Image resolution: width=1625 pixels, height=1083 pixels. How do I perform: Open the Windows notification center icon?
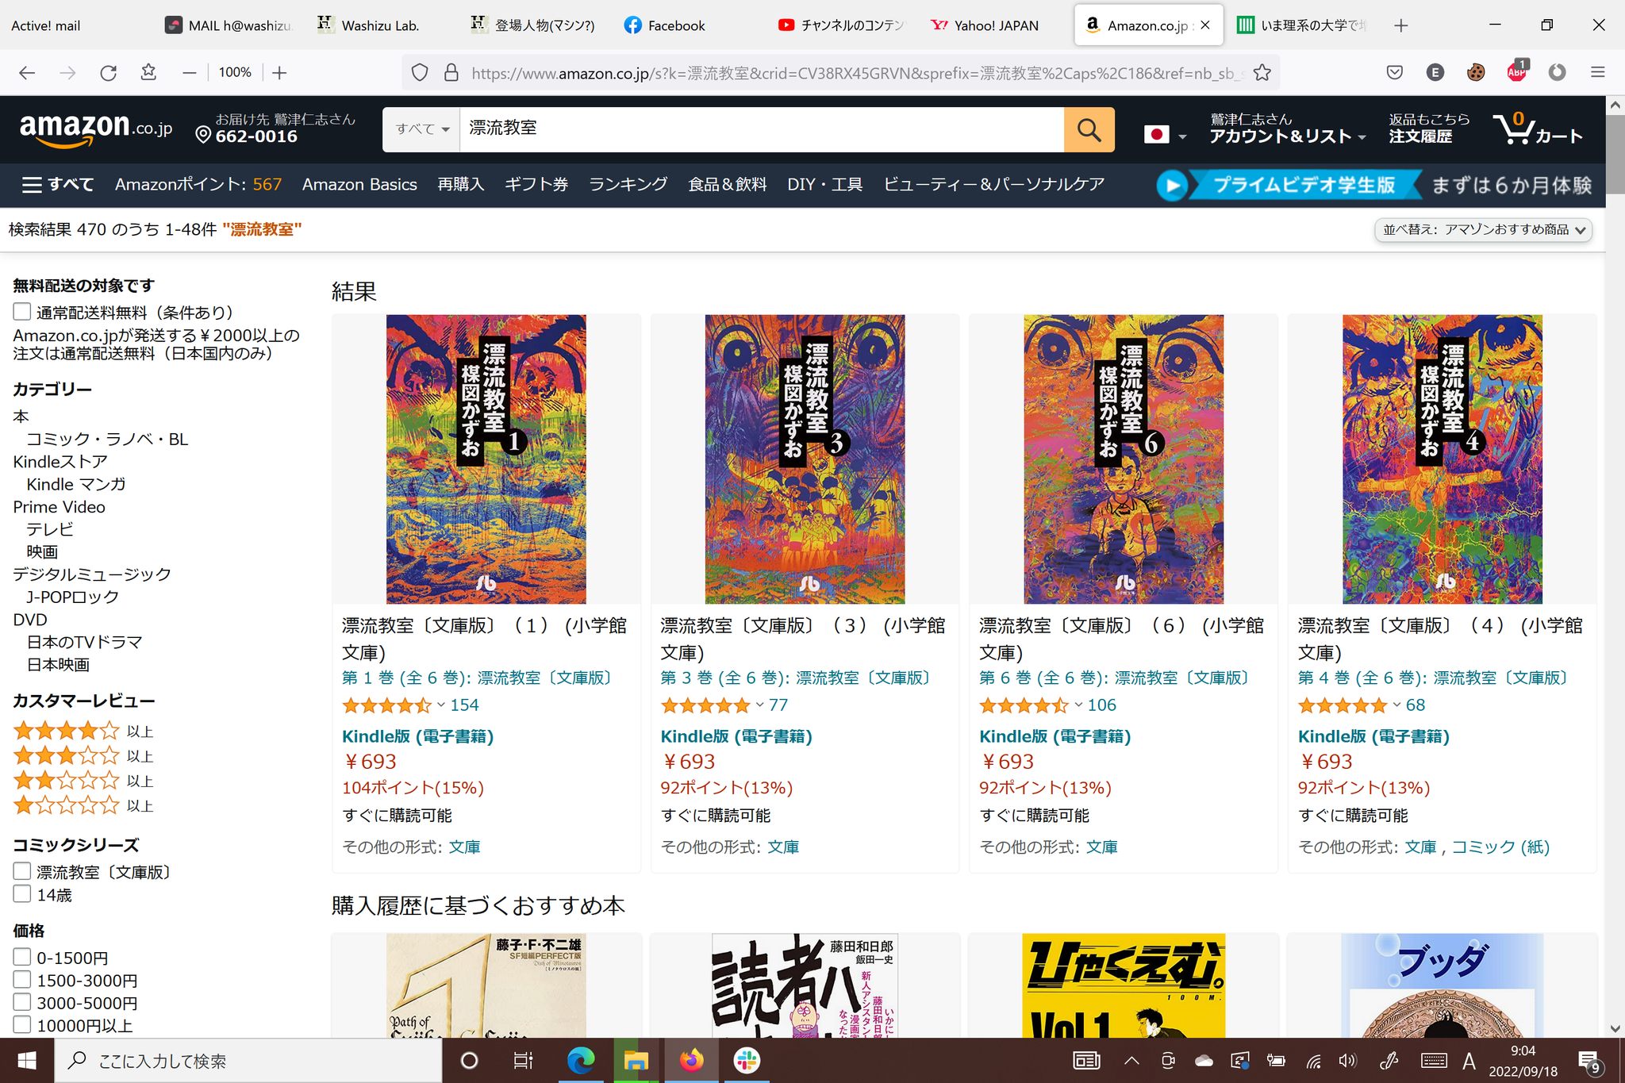tap(1589, 1062)
